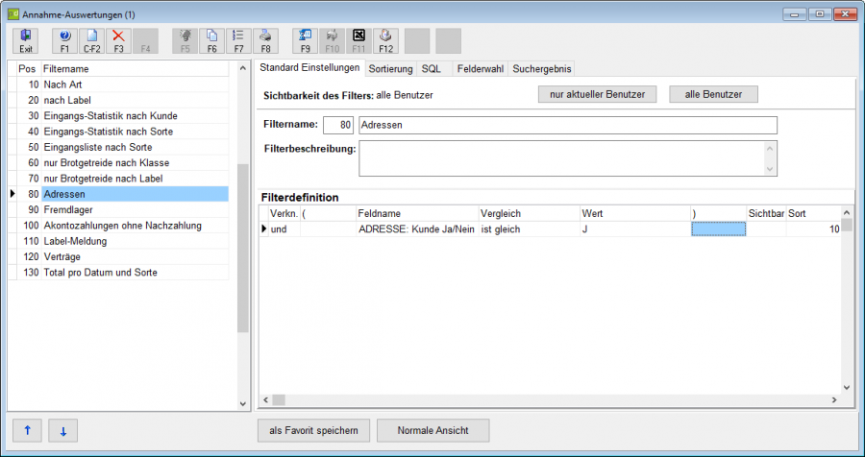Viewport: 865px width, 457px height.
Task: Open the Felderwahl tab
Action: coord(480,69)
